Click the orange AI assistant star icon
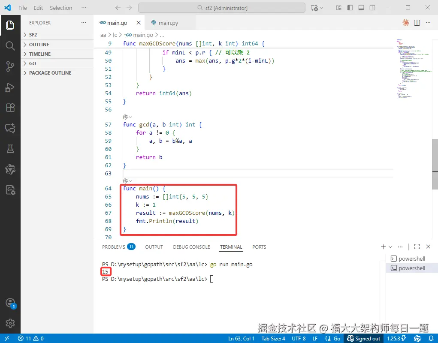Viewport: 438px width, 343px height. 405,23
